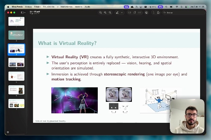Click the rotate page toolbar icon
211x140 pixels.
[135, 13]
